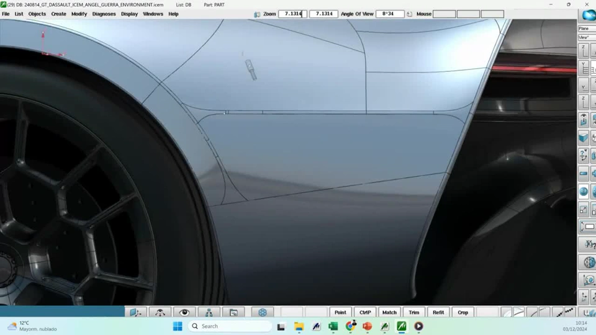Click the diagonal scale squares icon
Screen dimensions: 596x335
(x=584, y=209)
